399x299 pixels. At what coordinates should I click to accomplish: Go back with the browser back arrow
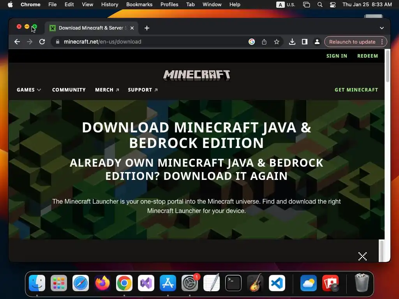[17, 42]
